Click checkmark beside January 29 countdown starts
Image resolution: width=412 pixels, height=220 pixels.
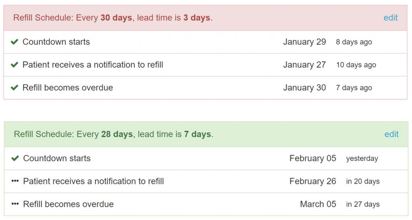(14, 42)
